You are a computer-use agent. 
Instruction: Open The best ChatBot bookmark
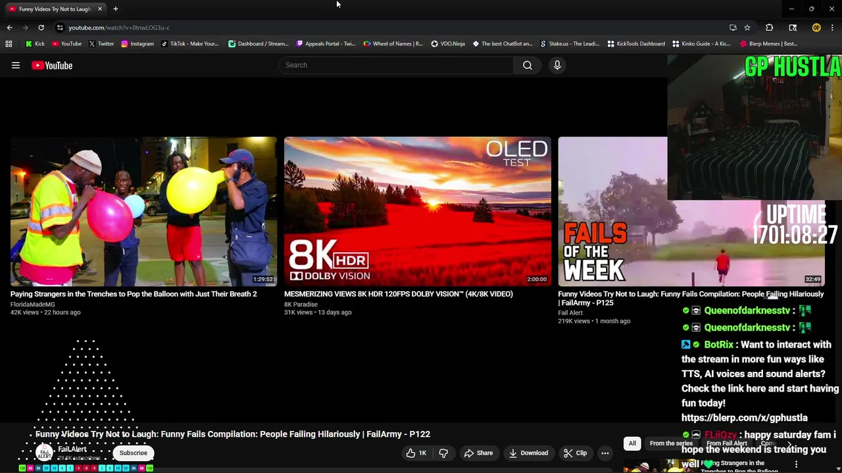click(x=502, y=43)
